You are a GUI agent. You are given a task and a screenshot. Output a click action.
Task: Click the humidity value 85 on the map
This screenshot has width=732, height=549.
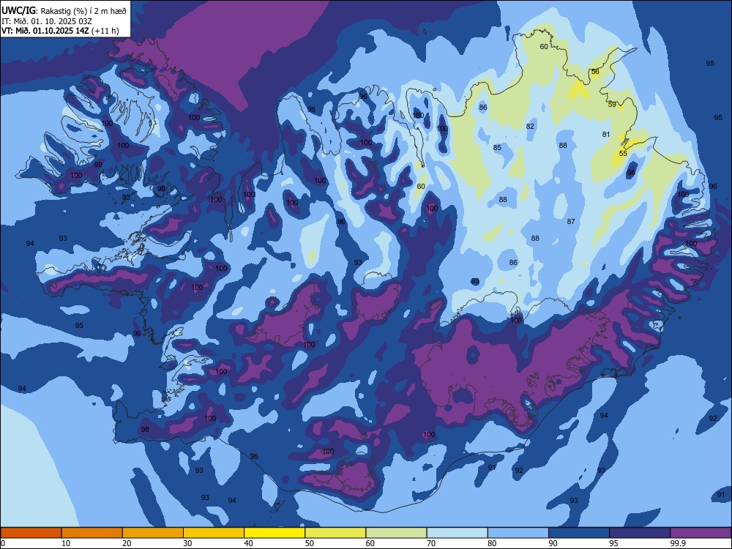(497, 148)
